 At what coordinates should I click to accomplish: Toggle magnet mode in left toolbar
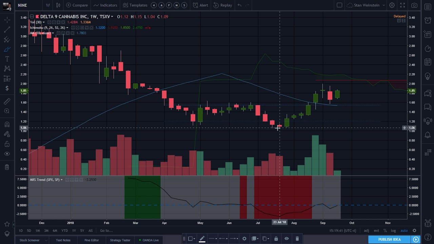pyautogui.click(x=7, y=124)
